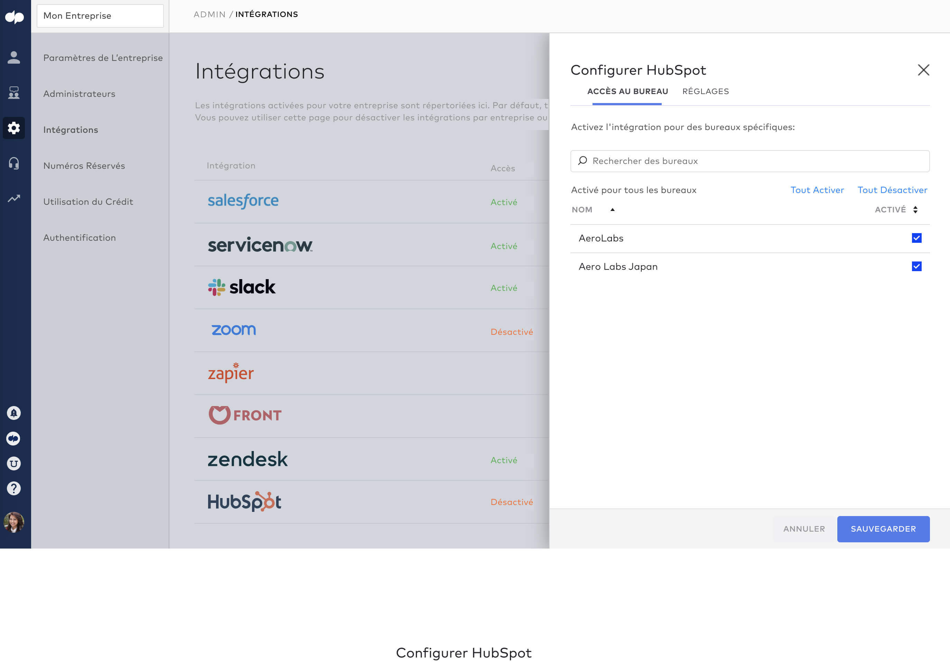Click the ServiceNow logo
Image resolution: width=950 pixels, height=662 pixels.
tap(260, 245)
